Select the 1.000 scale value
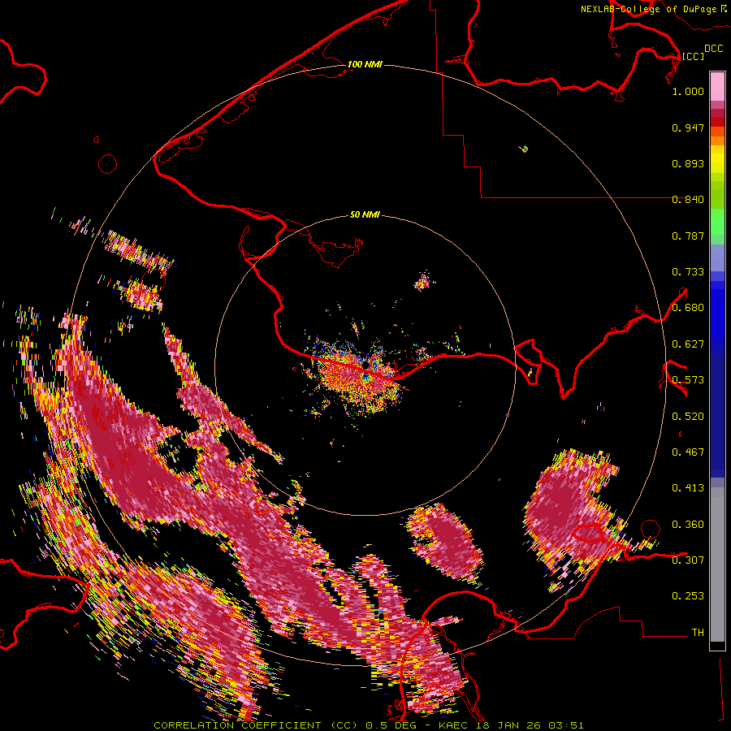The width and height of the screenshot is (731, 731). point(688,91)
